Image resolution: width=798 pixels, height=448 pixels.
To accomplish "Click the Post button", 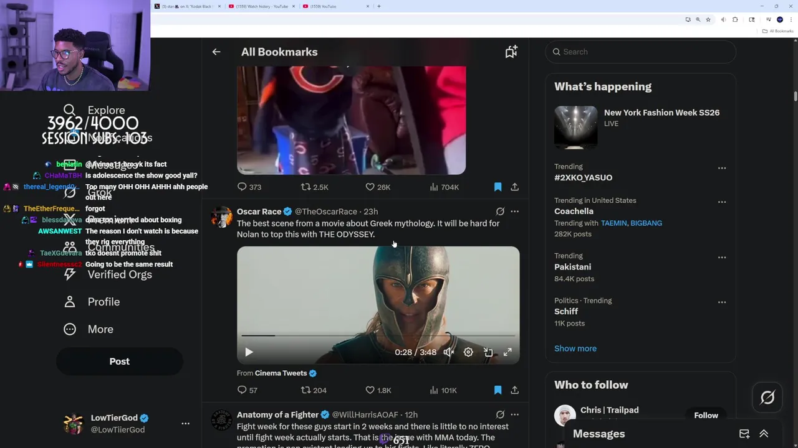I will [x=120, y=362].
